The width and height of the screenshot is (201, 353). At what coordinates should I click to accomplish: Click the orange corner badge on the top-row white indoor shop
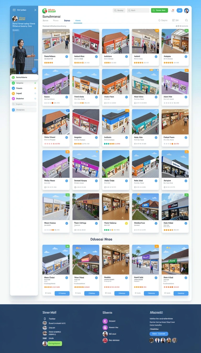(157, 30)
